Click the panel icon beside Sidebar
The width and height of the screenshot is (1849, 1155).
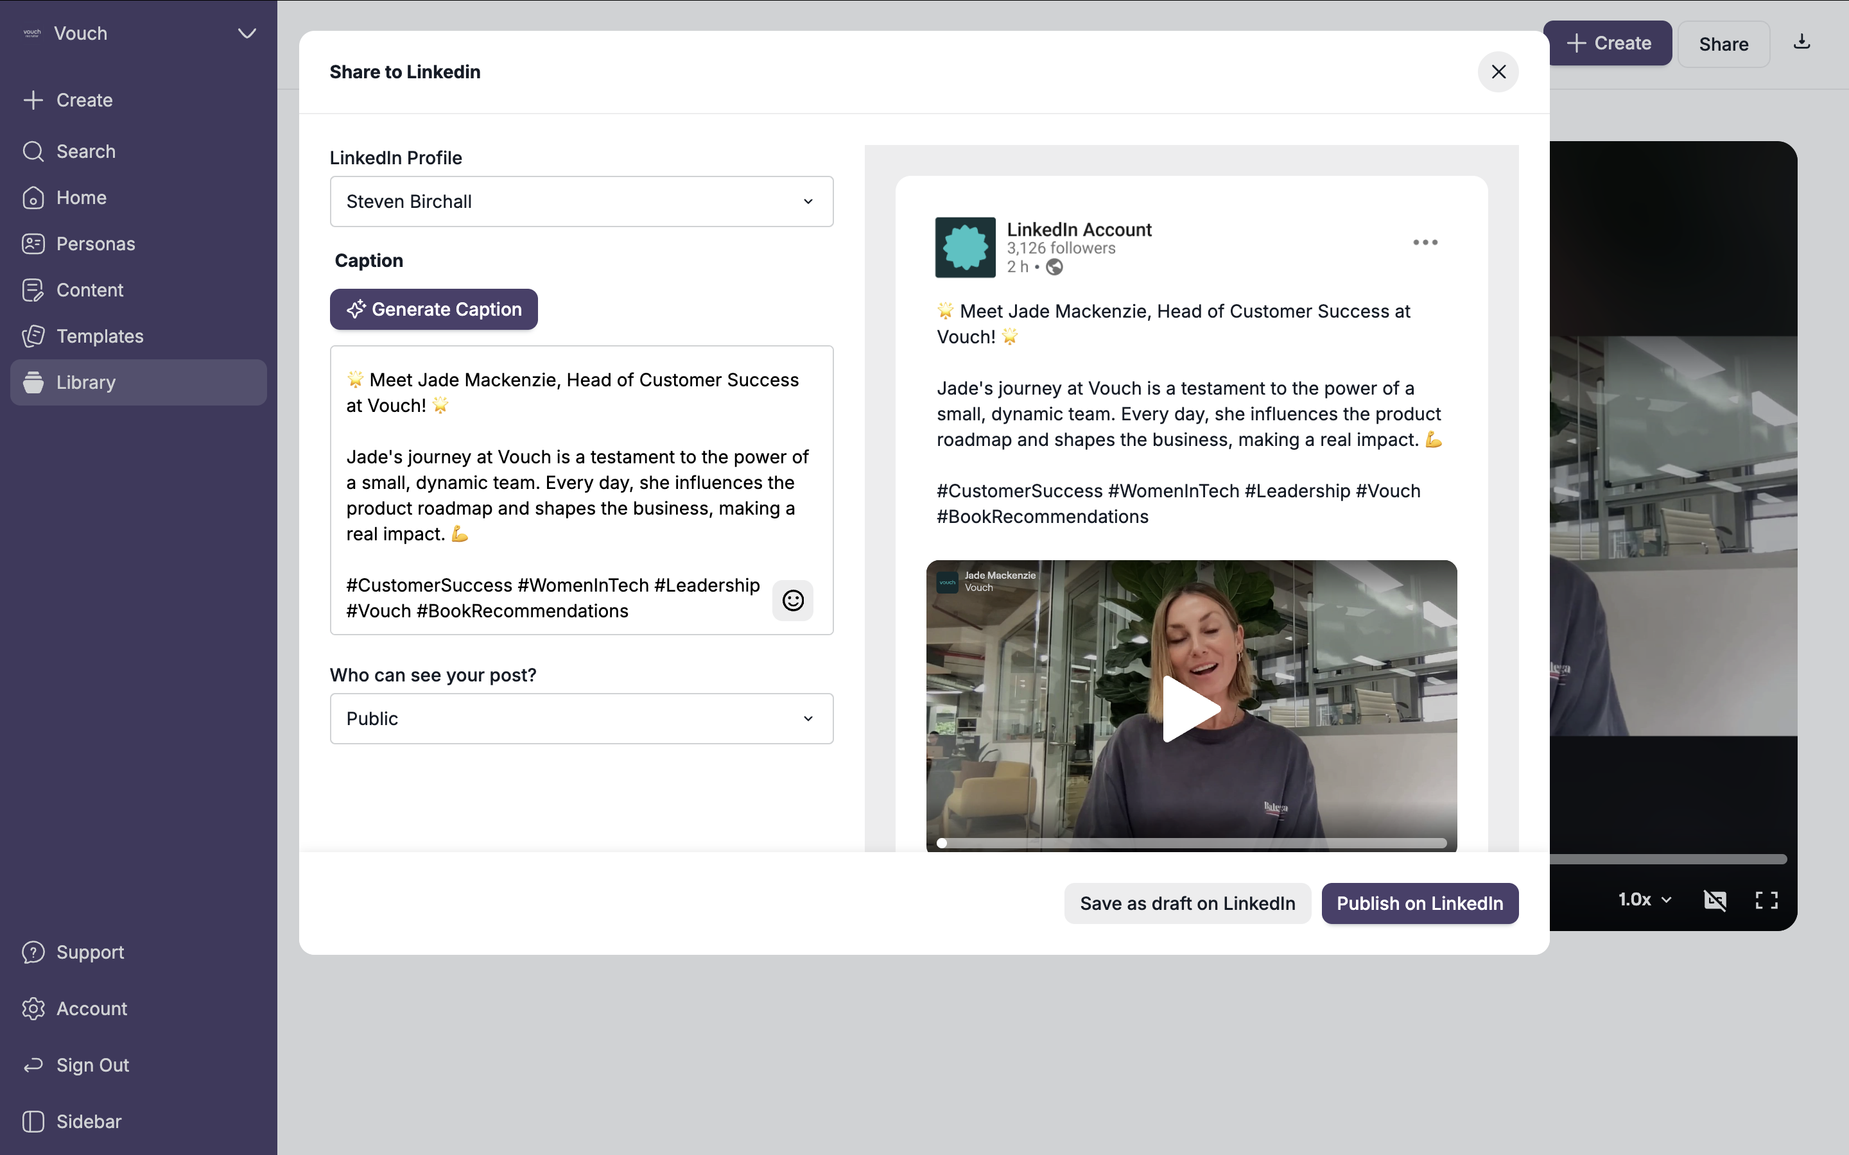coord(33,1122)
